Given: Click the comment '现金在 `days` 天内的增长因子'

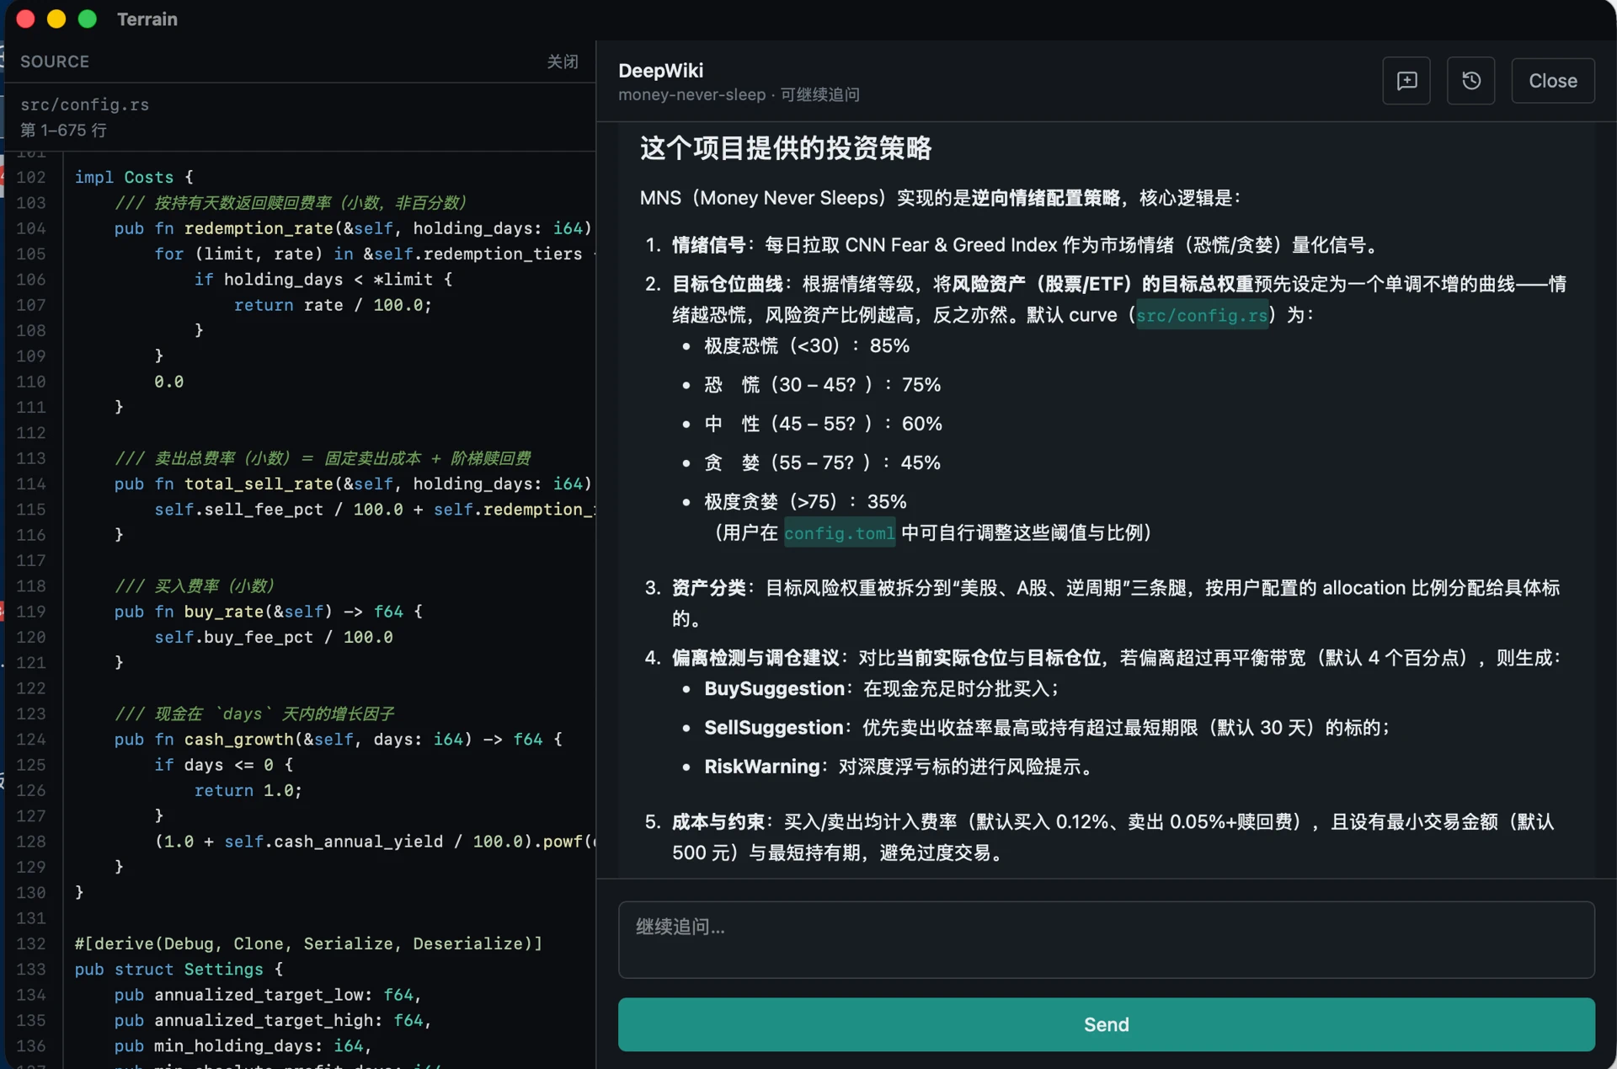Looking at the screenshot, I should coord(254,714).
